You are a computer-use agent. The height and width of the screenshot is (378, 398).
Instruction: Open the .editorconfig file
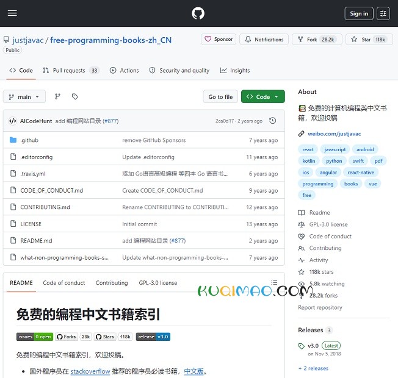[36, 157]
